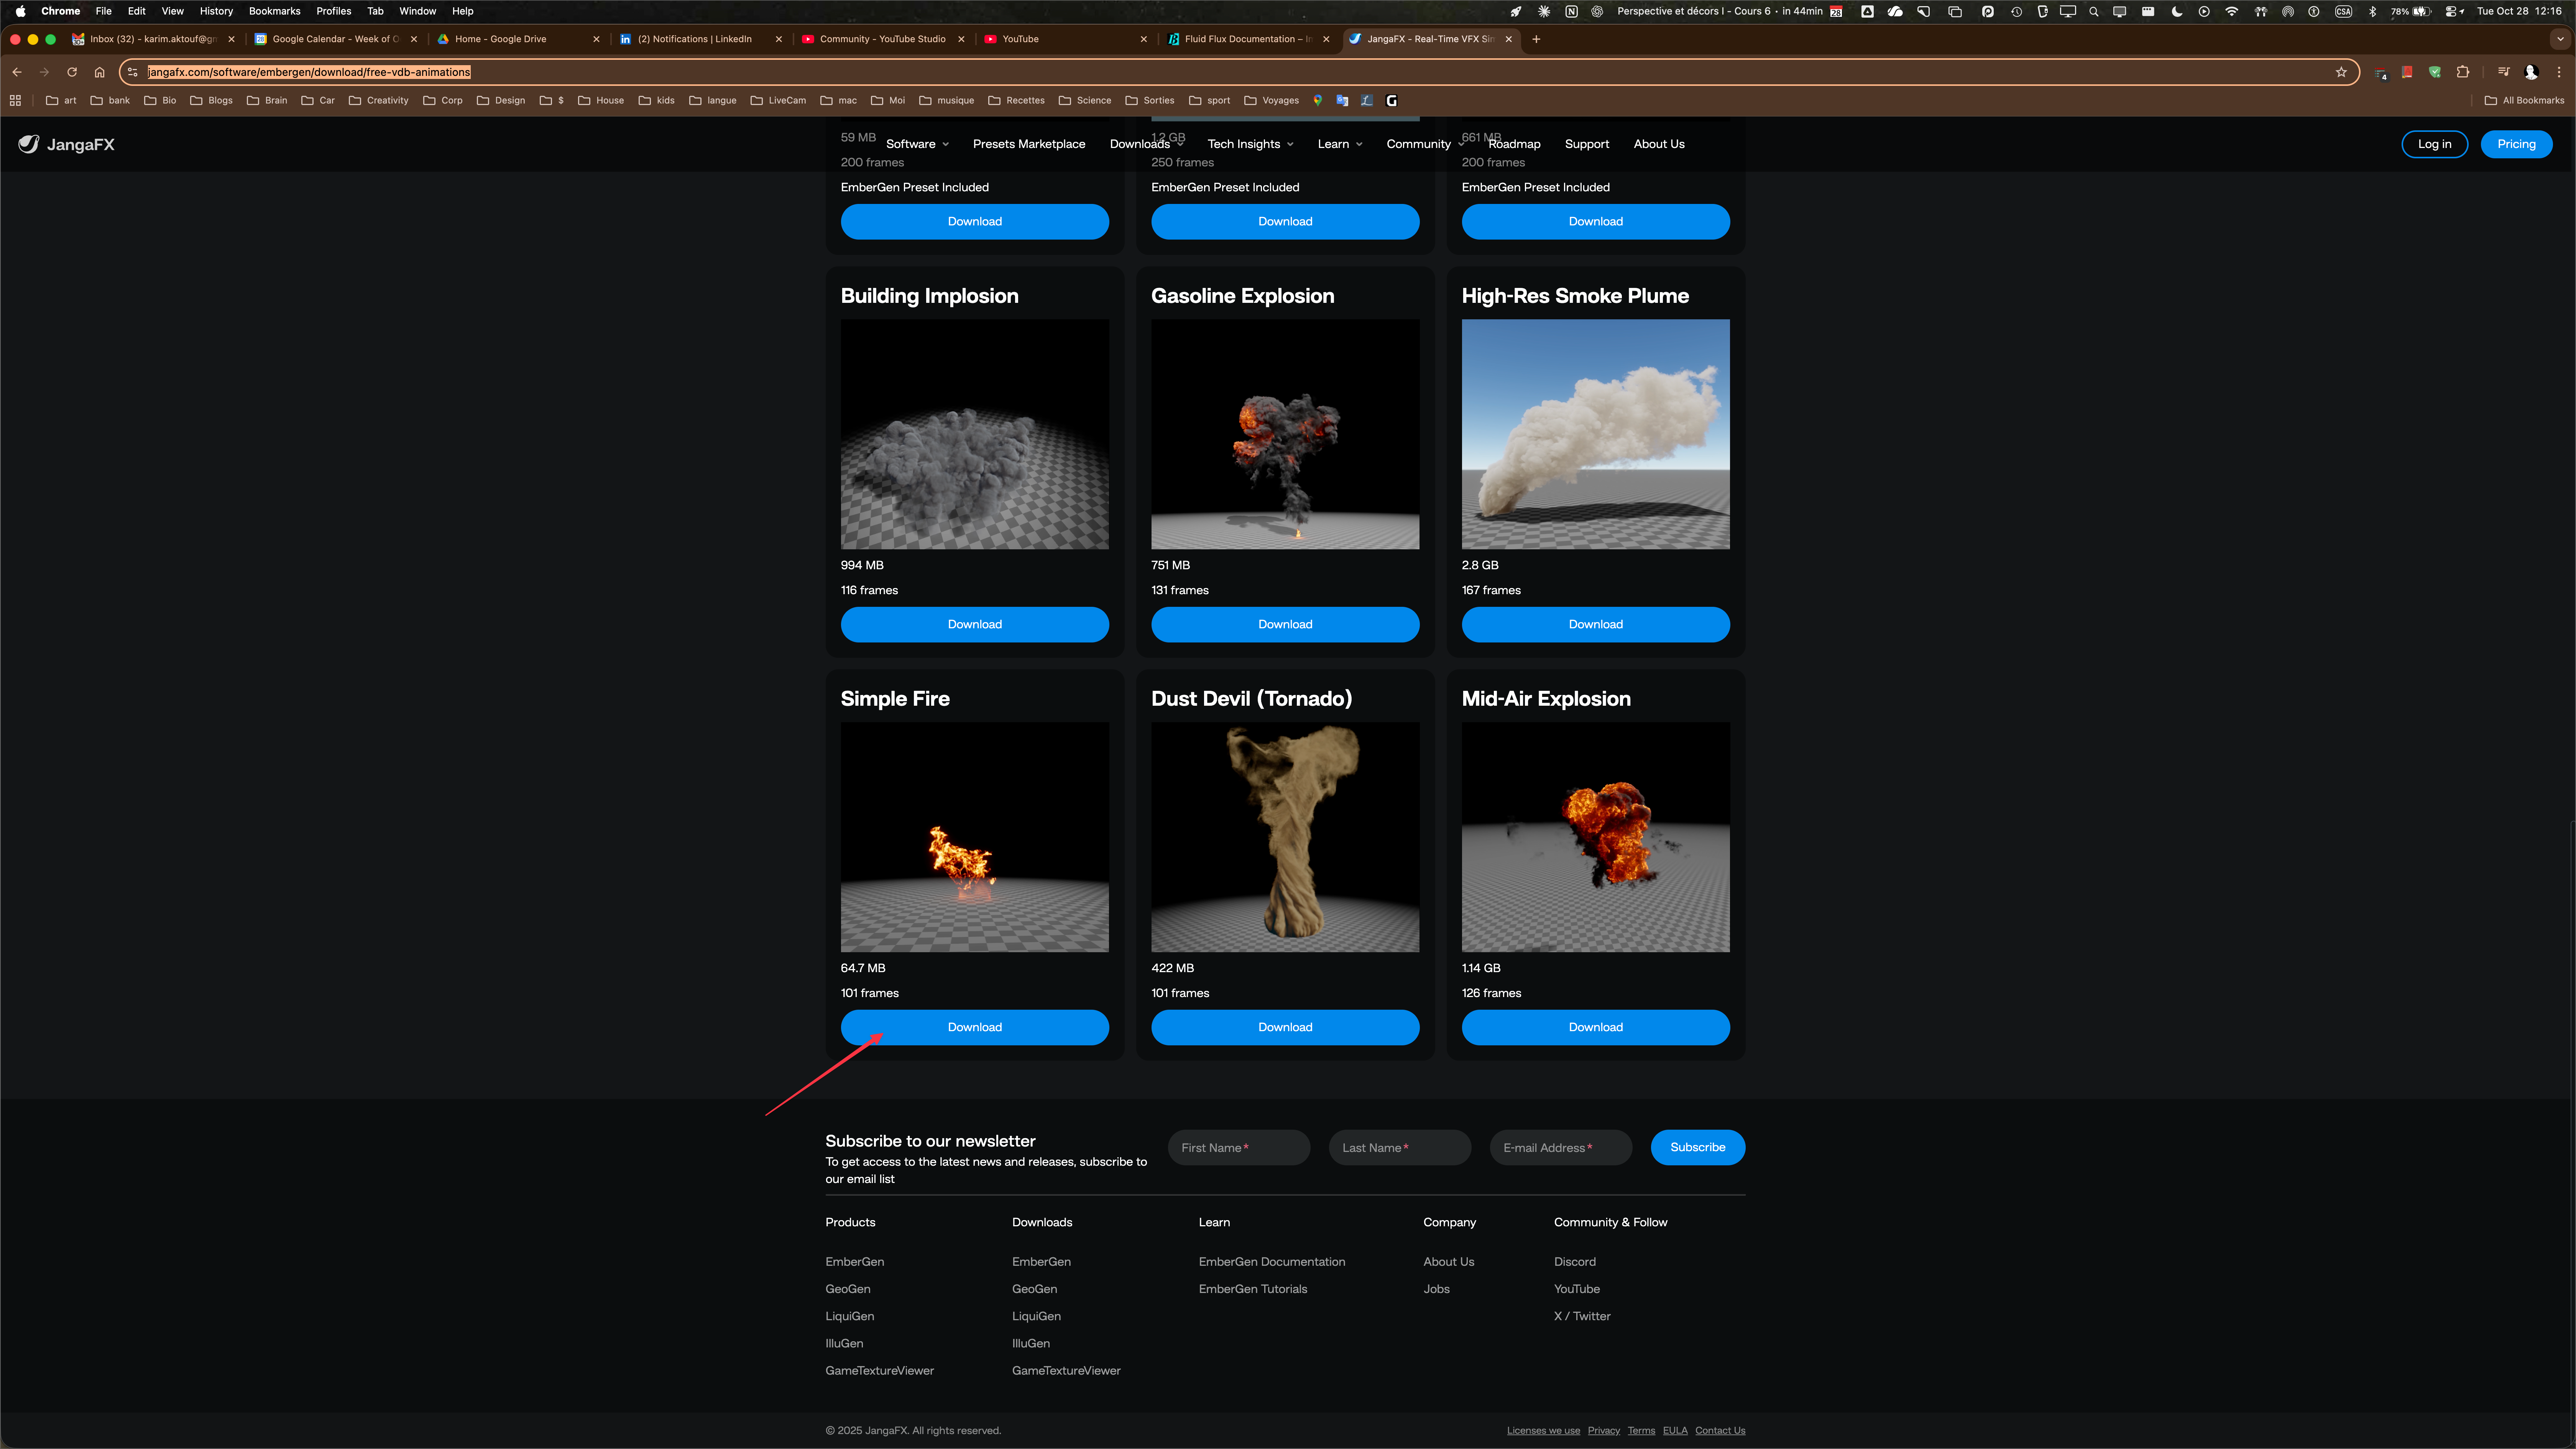Switch to the YouTube Studio tab
Image resolution: width=2576 pixels, height=1449 pixels.
[x=882, y=39]
